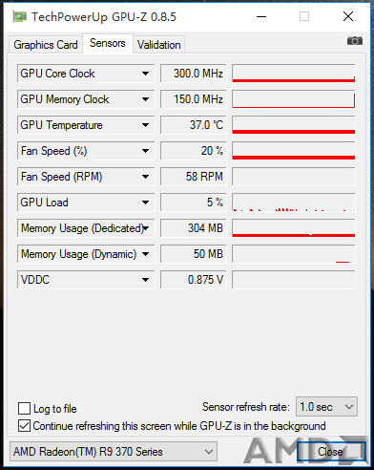Click the Close button
Viewport: 374px width, 470px height.
point(331,452)
